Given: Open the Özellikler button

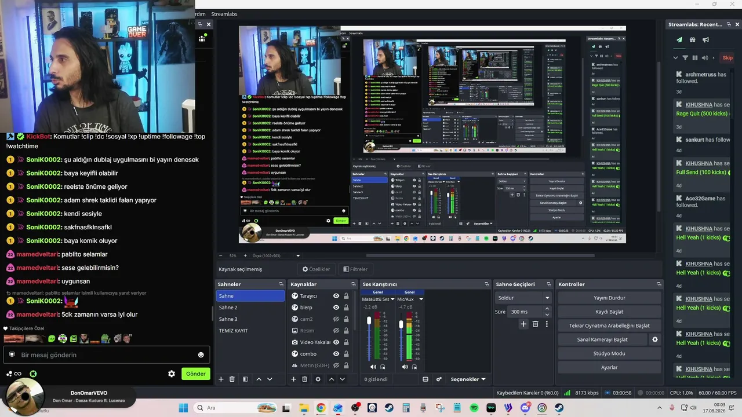Looking at the screenshot, I should (x=317, y=269).
